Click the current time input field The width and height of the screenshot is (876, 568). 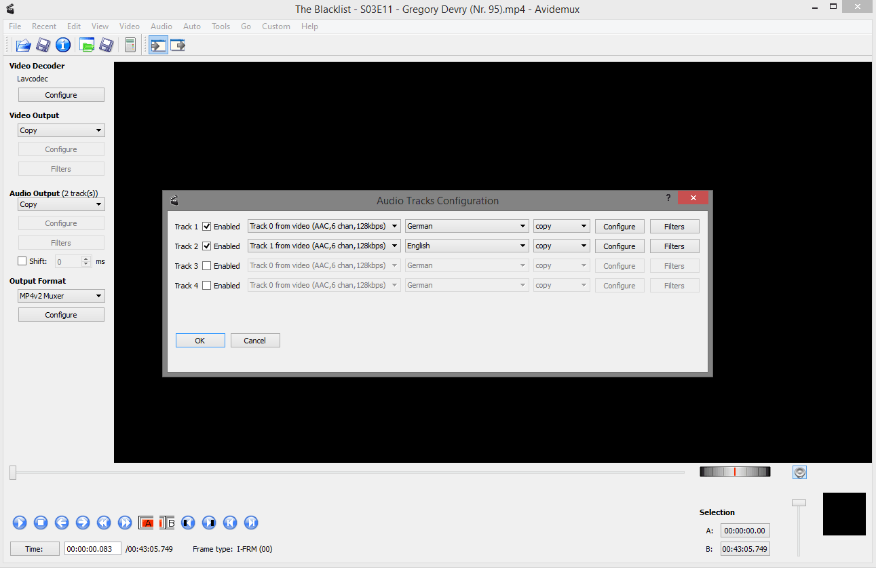click(x=93, y=549)
